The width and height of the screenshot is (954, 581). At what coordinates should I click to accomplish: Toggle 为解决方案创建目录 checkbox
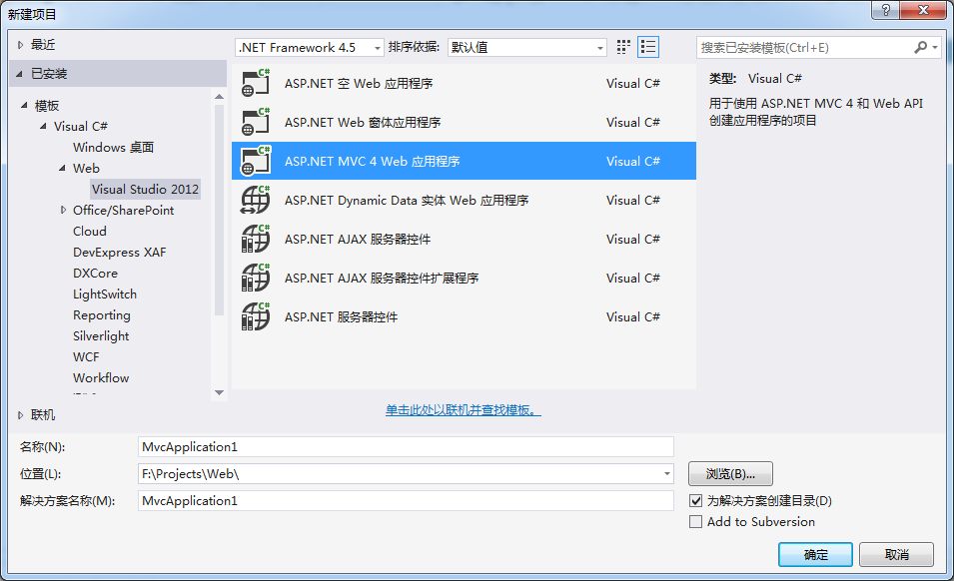(695, 501)
